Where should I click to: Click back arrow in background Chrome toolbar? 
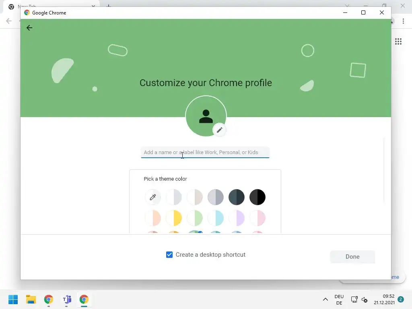9,21
